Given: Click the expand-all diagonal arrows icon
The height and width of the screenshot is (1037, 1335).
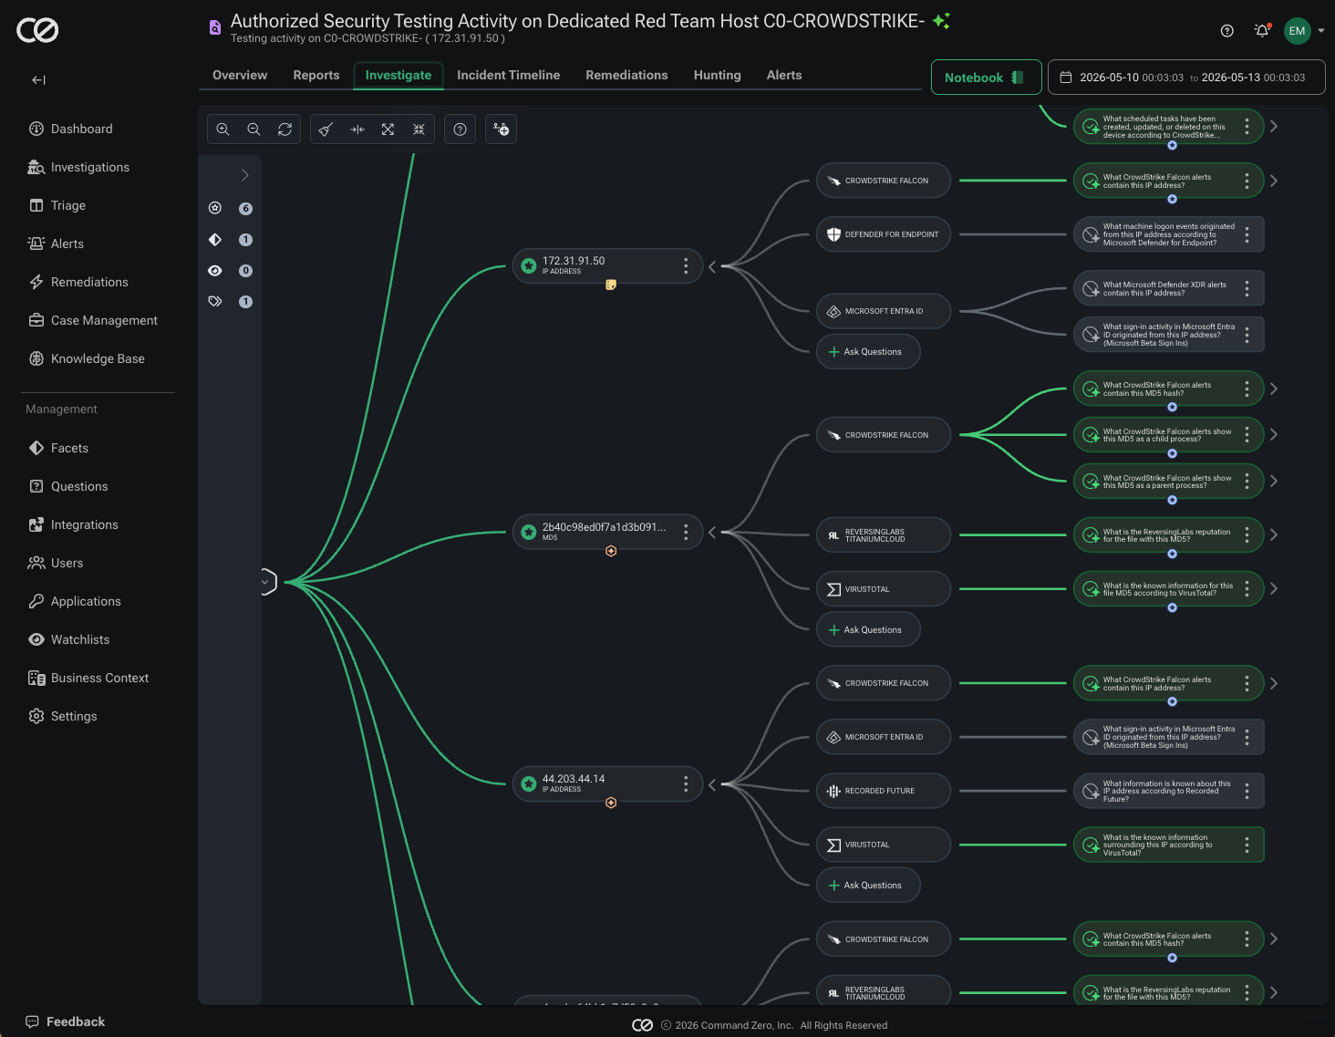Looking at the screenshot, I should point(388,130).
